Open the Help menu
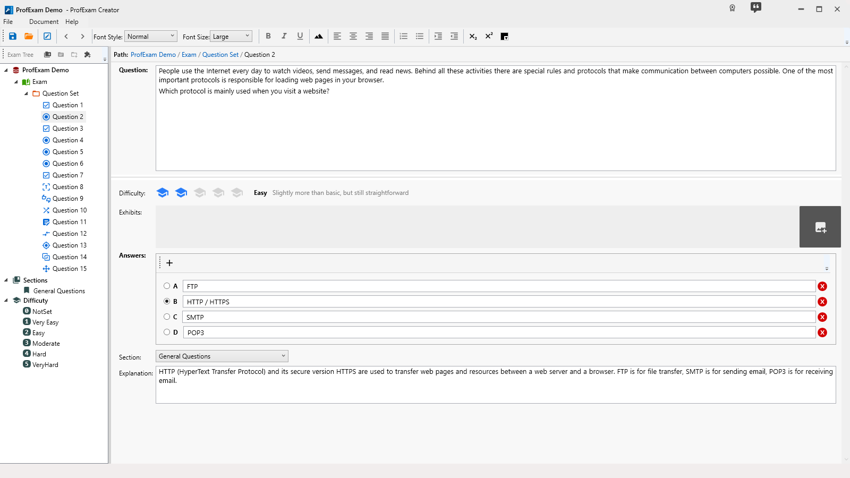The image size is (850, 478). 72,22
